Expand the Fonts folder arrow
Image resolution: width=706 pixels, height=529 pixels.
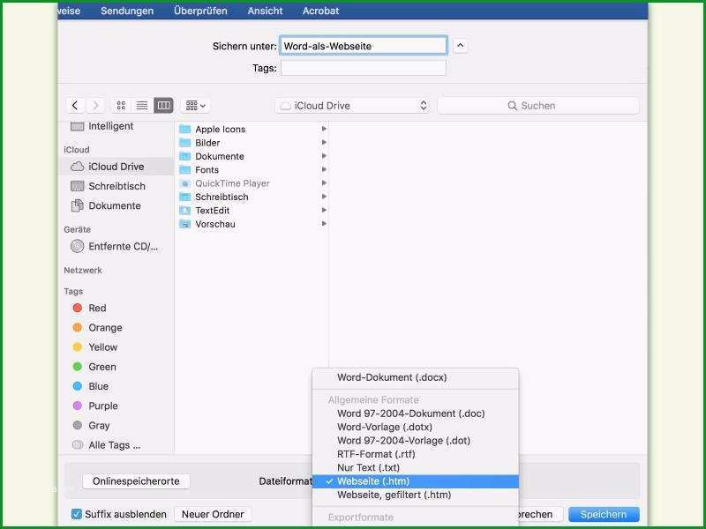tap(324, 169)
